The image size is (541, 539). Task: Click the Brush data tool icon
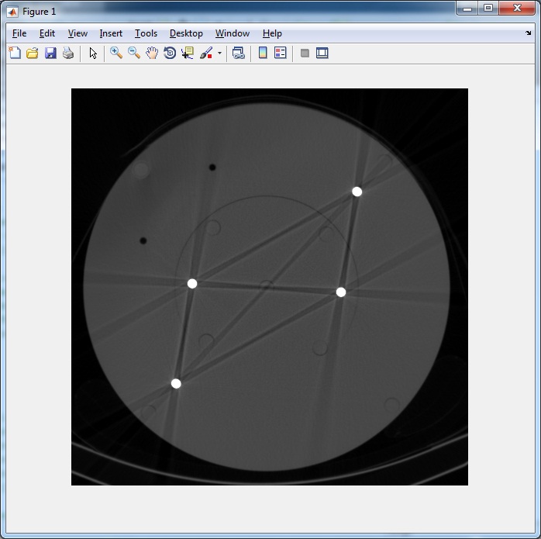click(206, 54)
